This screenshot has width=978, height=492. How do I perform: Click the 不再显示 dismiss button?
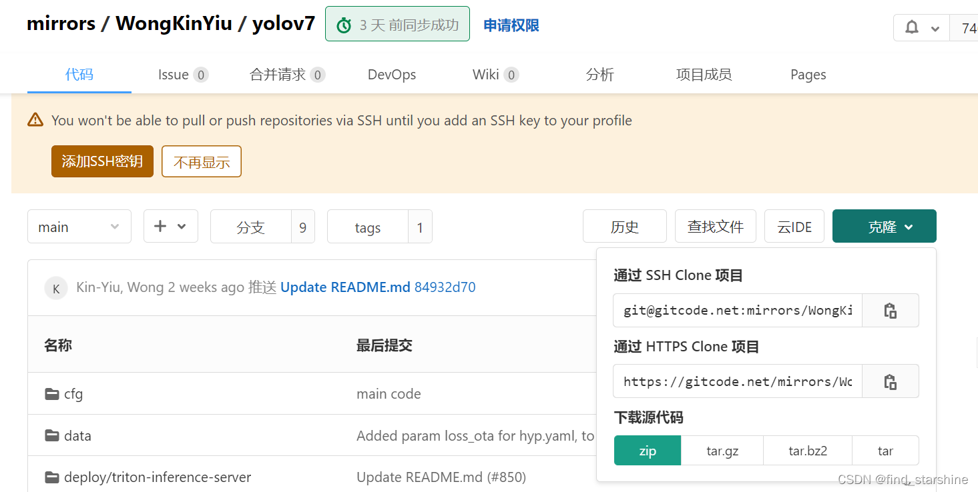[202, 161]
